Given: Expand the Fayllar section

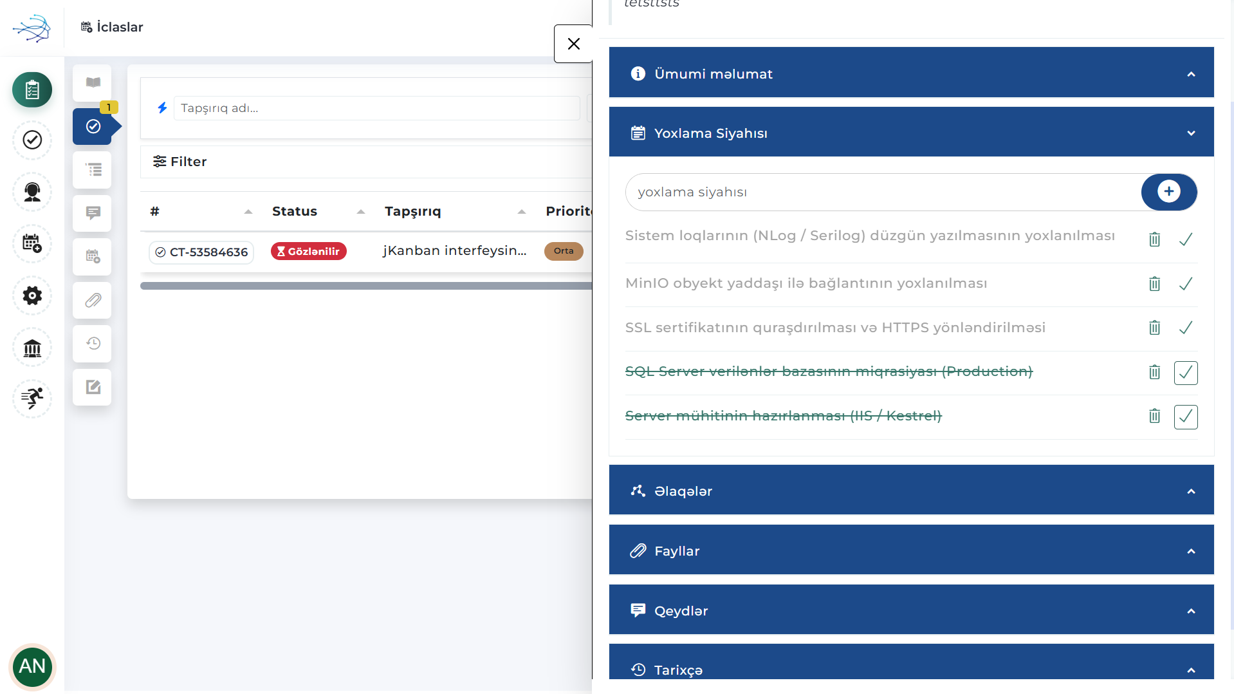Looking at the screenshot, I should [911, 550].
